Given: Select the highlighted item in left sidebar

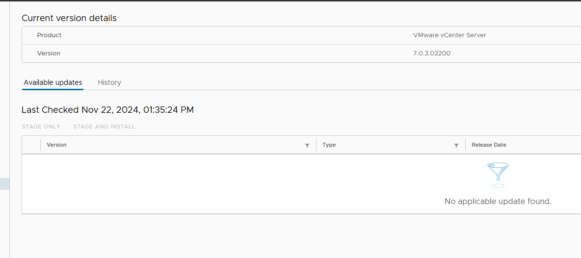Looking at the screenshot, I should pos(4,183).
